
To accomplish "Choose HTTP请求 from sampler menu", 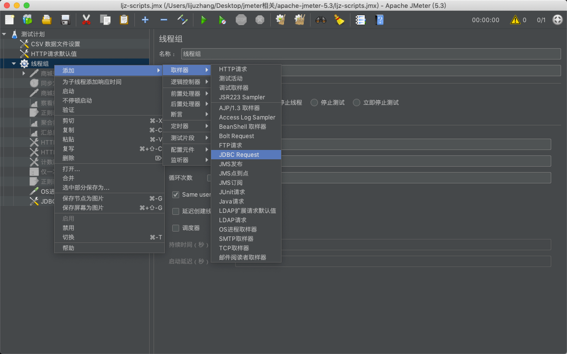I will click(x=246, y=69).
